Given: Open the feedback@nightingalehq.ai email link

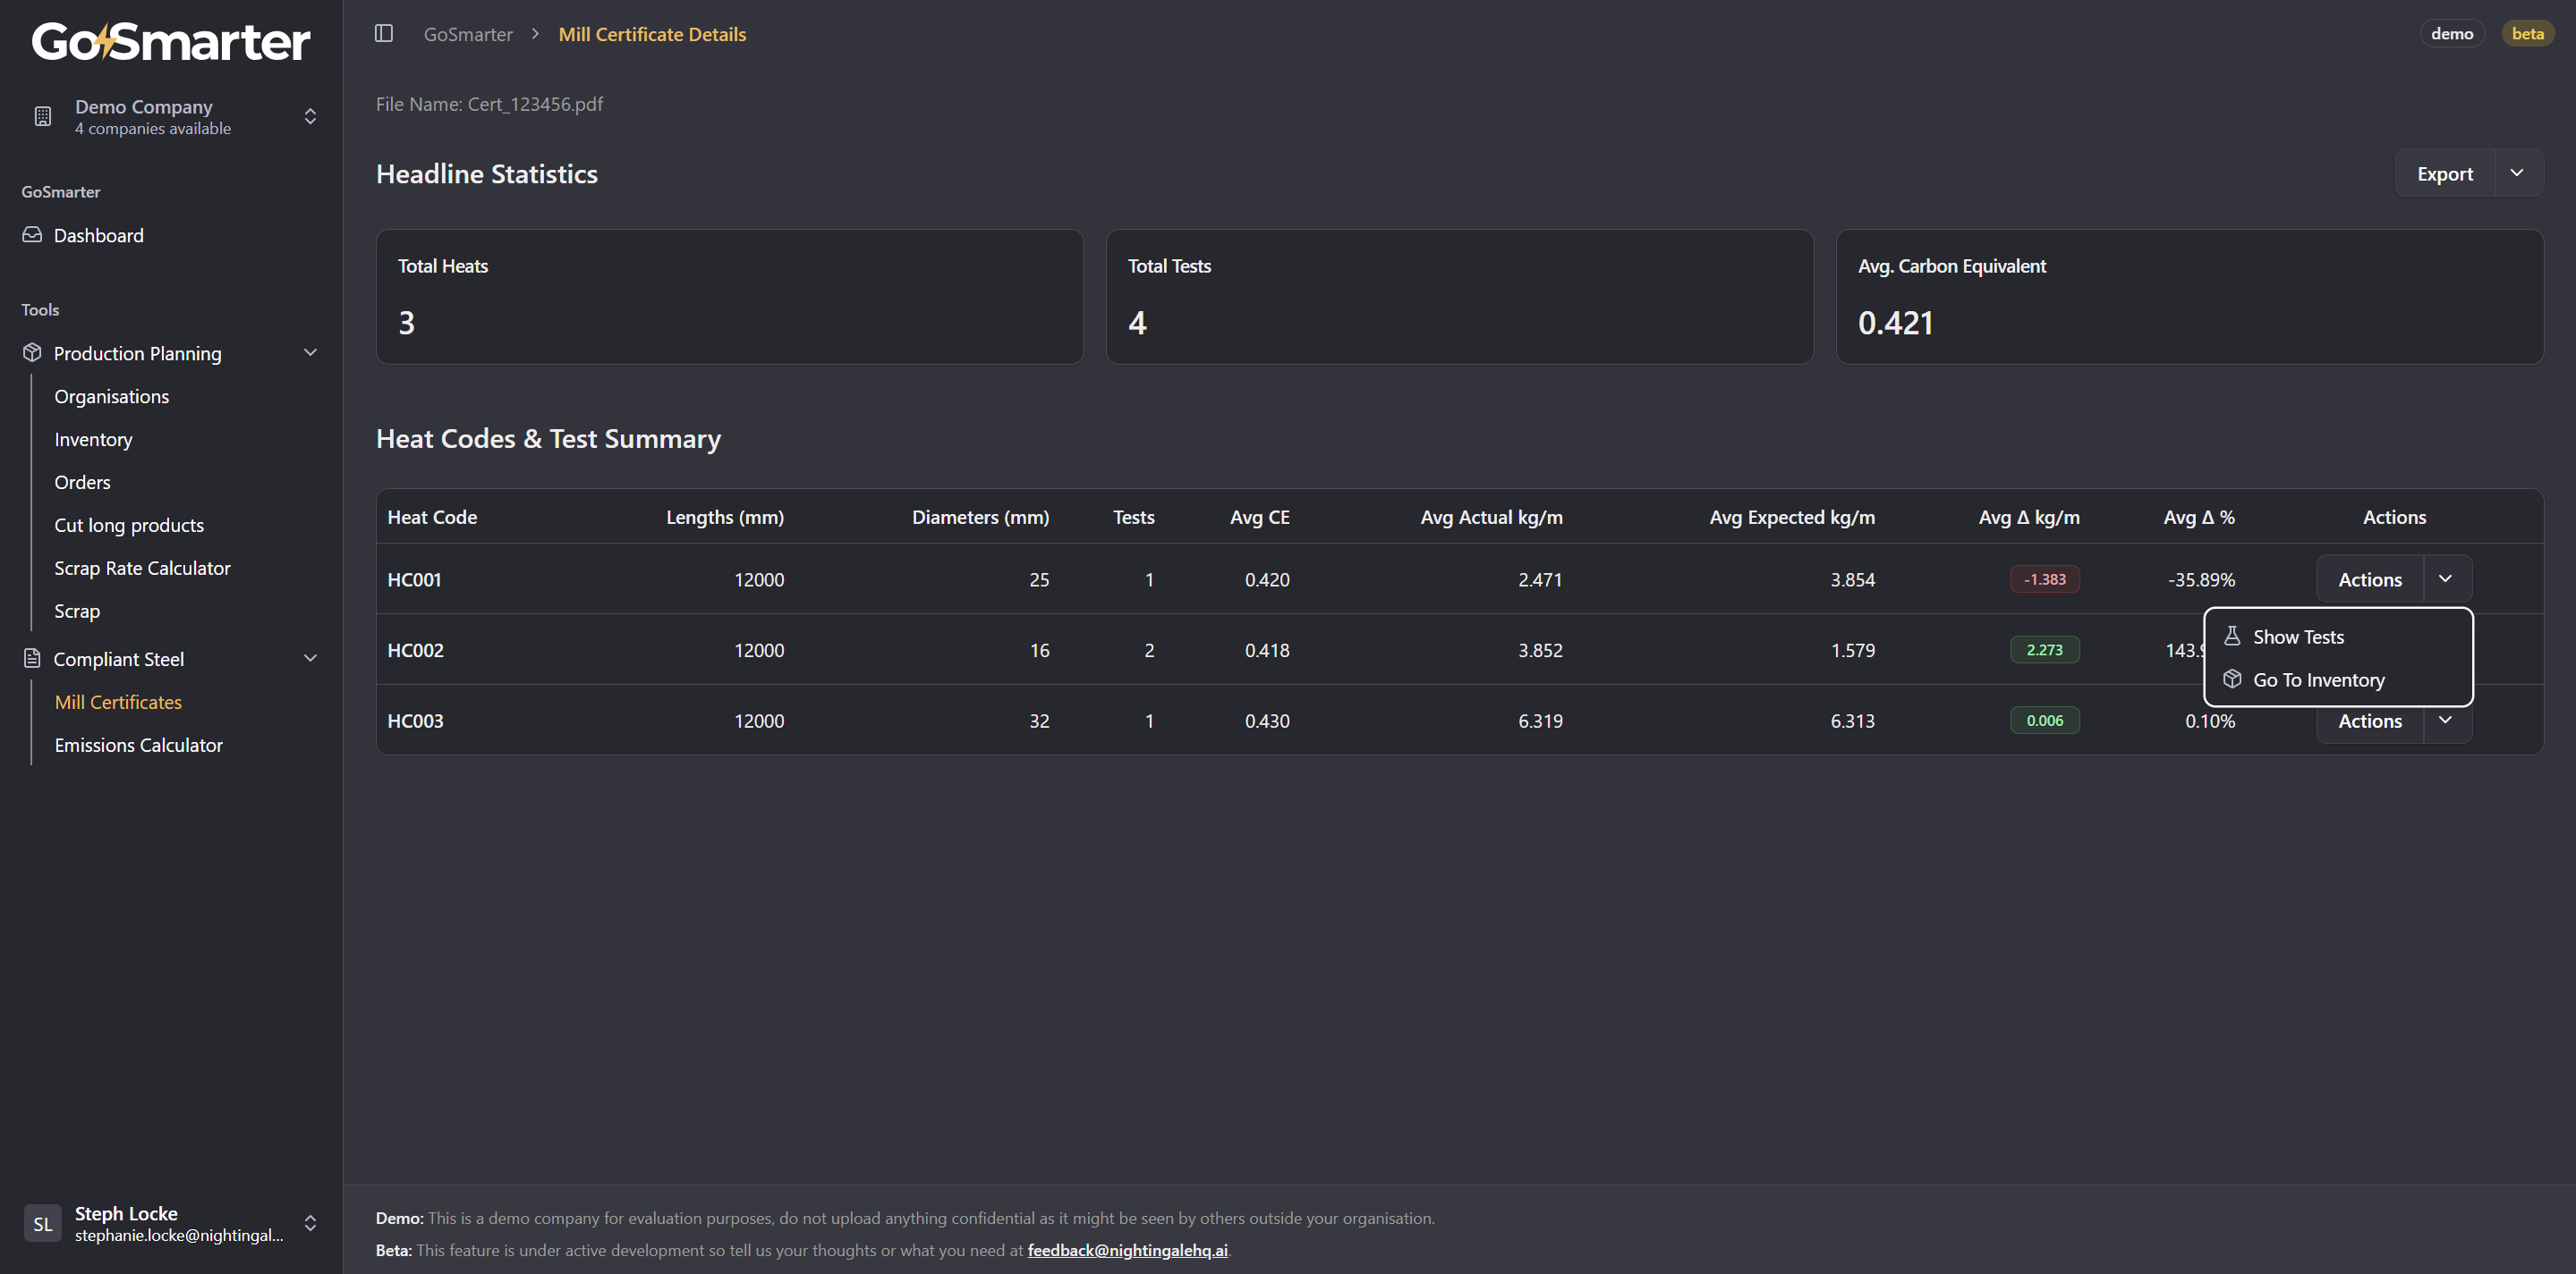Looking at the screenshot, I should 1127,1250.
